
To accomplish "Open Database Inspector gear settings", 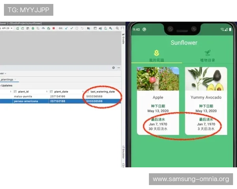I will [x=113, y=68].
